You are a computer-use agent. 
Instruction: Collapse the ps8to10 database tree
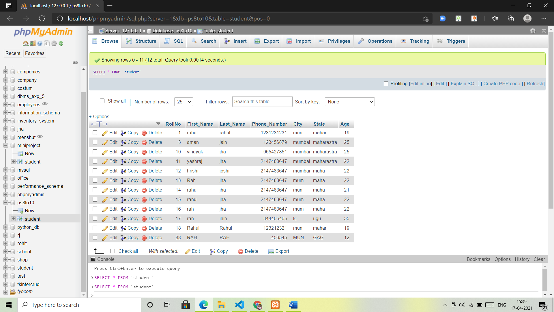tap(6, 203)
